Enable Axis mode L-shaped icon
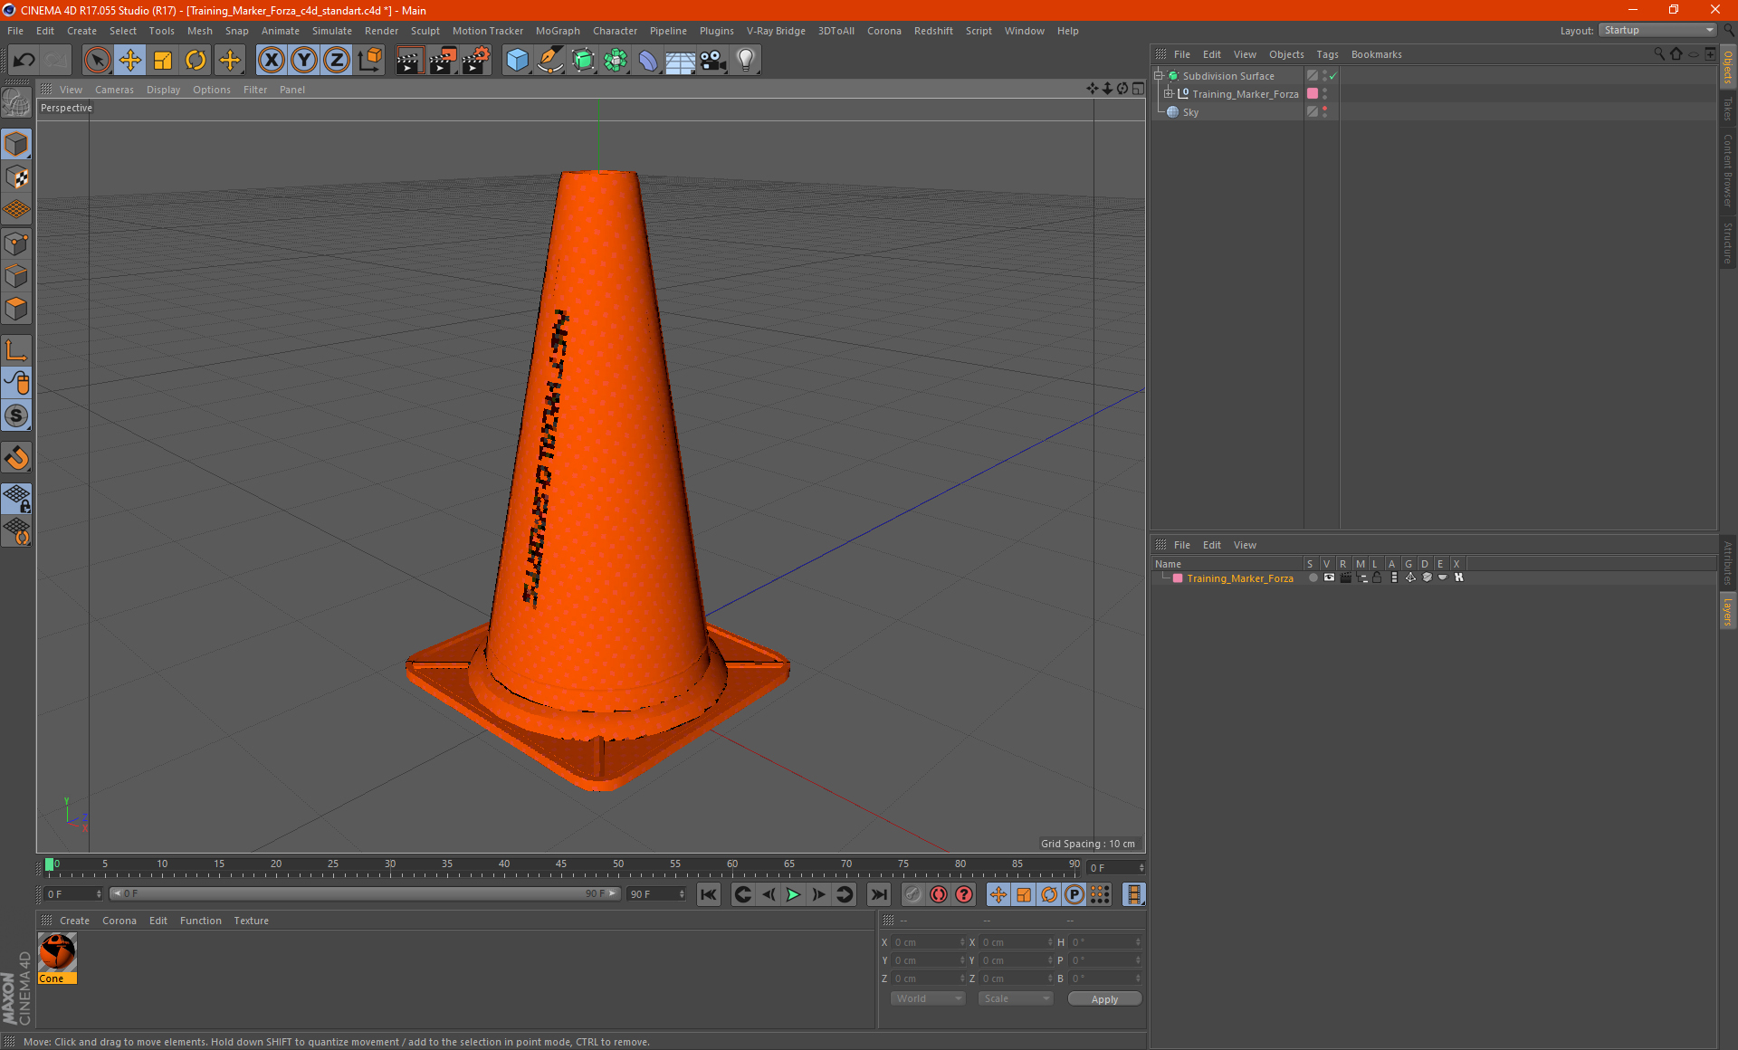 (x=16, y=350)
